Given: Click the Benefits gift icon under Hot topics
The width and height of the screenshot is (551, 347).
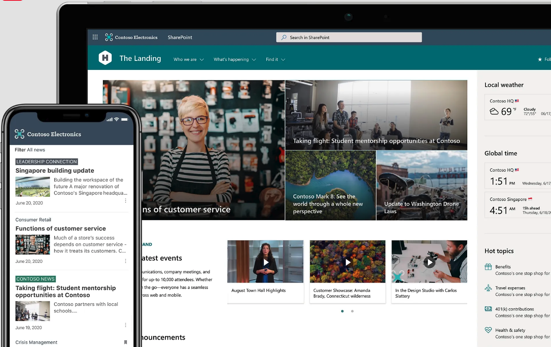Looking at the screenshot, I should tap(488, 266).
